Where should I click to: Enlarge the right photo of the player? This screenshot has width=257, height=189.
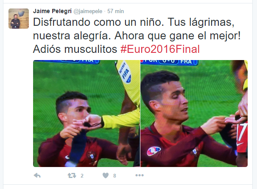click(x=194, y=114)
